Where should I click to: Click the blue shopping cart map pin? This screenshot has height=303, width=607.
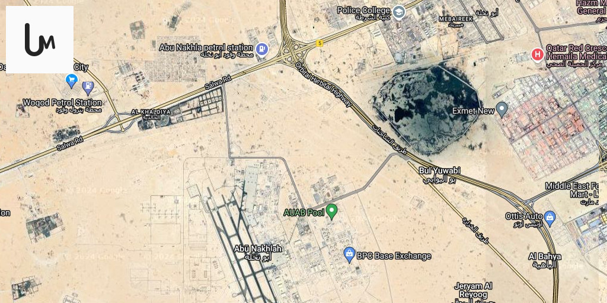click(x=71, y=80)
